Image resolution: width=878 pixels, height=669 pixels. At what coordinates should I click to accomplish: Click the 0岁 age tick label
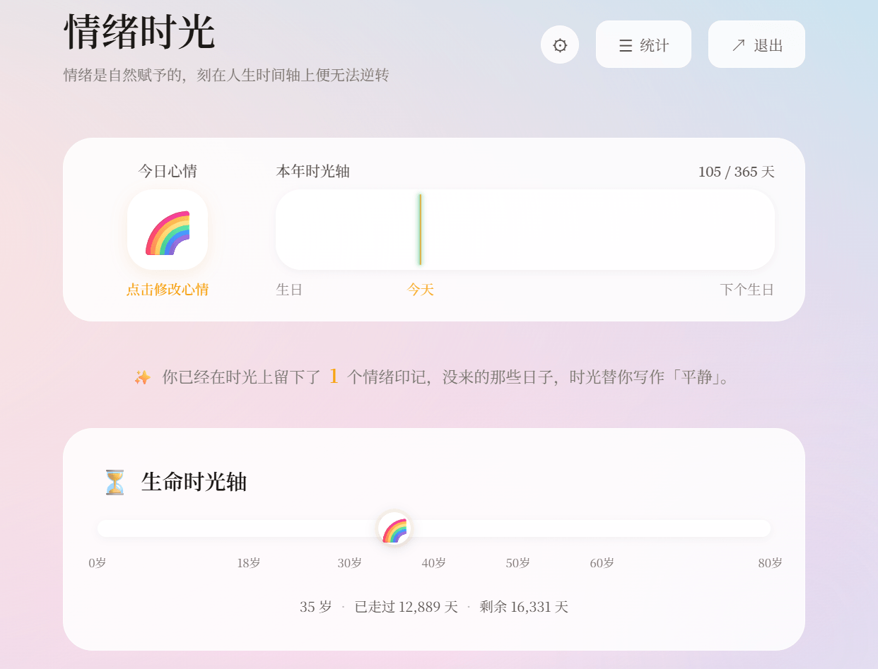98,563
